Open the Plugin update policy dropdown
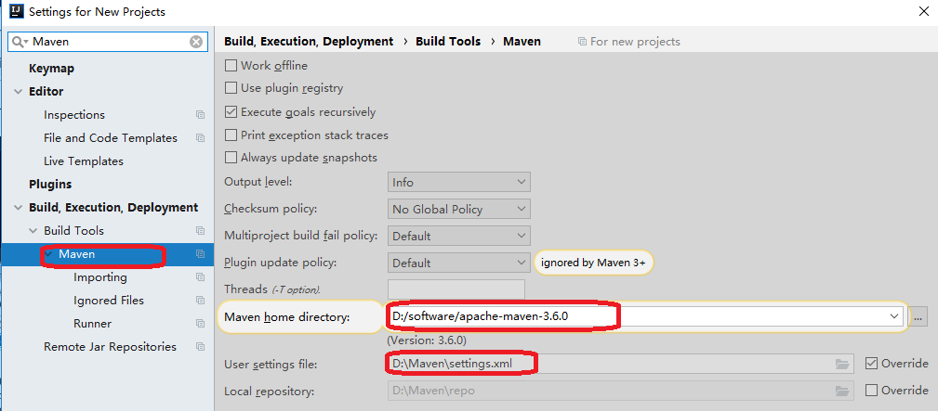Image resolution: width=938 pixels, height=411 pixels. tap(458, 263)
